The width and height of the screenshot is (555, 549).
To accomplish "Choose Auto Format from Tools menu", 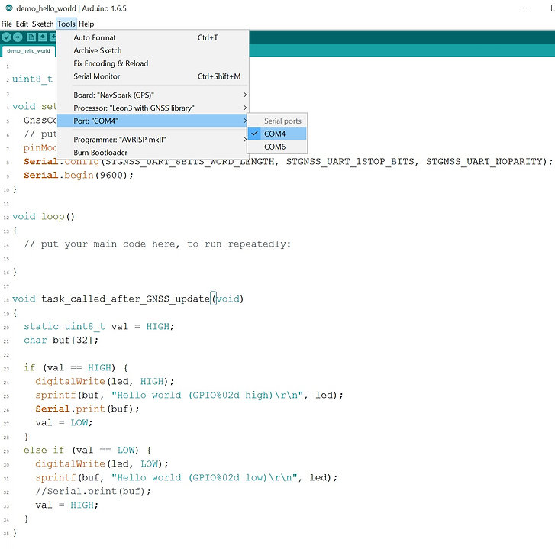I will coord(153,37).
